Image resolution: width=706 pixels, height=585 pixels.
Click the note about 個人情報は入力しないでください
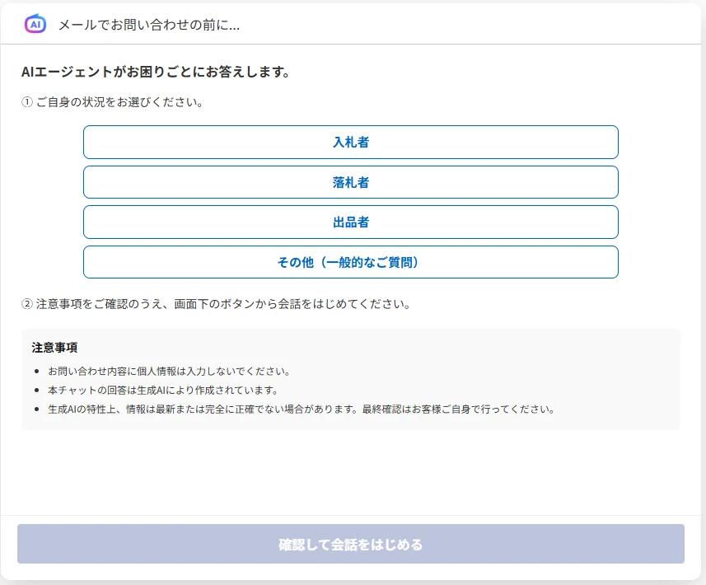pos(169,371)
